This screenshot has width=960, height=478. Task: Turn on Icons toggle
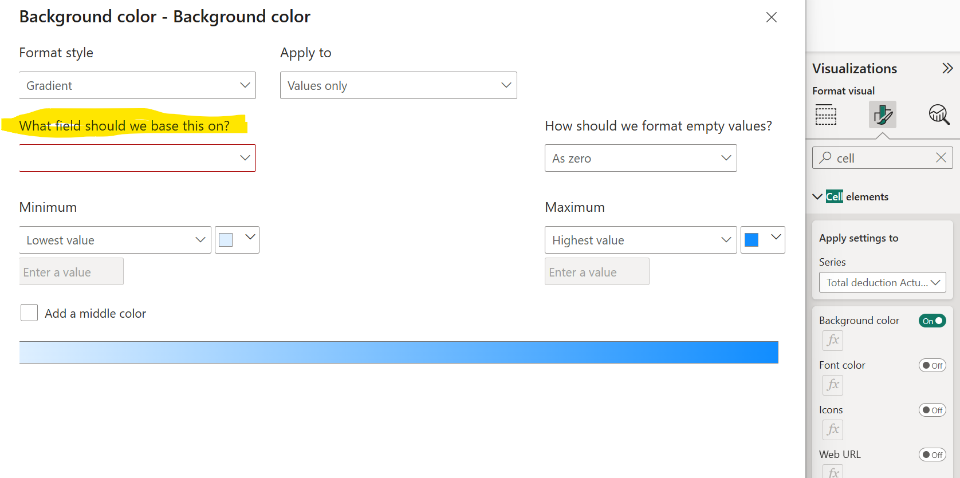pos(933,410)
